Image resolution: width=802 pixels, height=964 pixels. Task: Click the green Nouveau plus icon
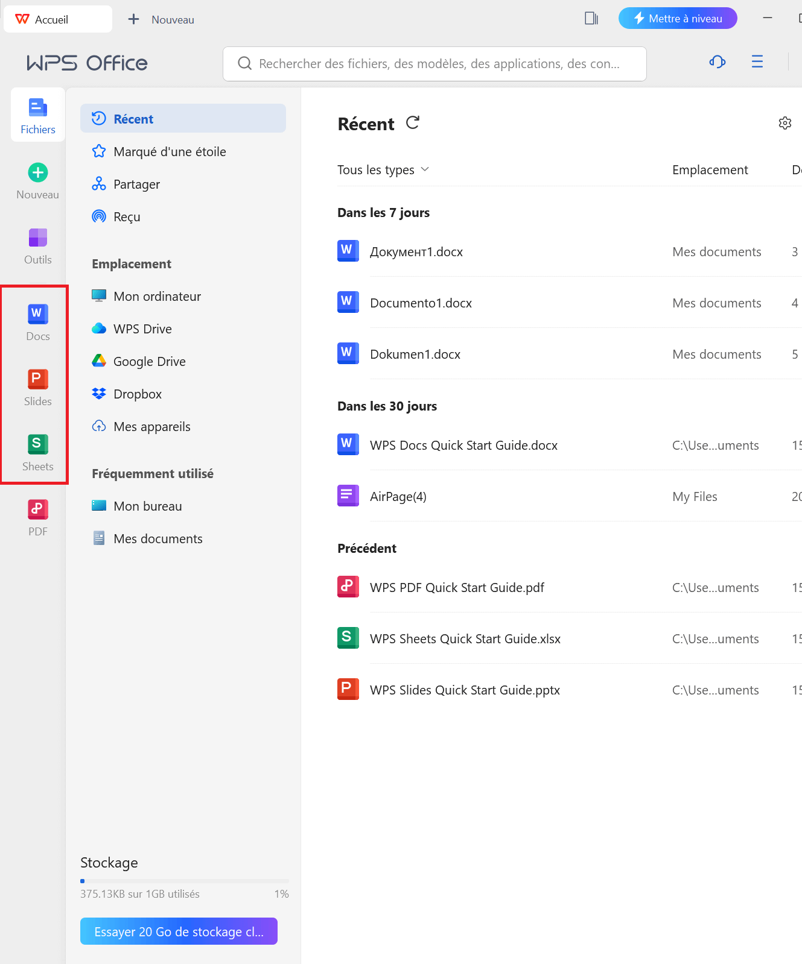(x=38, y=172)
